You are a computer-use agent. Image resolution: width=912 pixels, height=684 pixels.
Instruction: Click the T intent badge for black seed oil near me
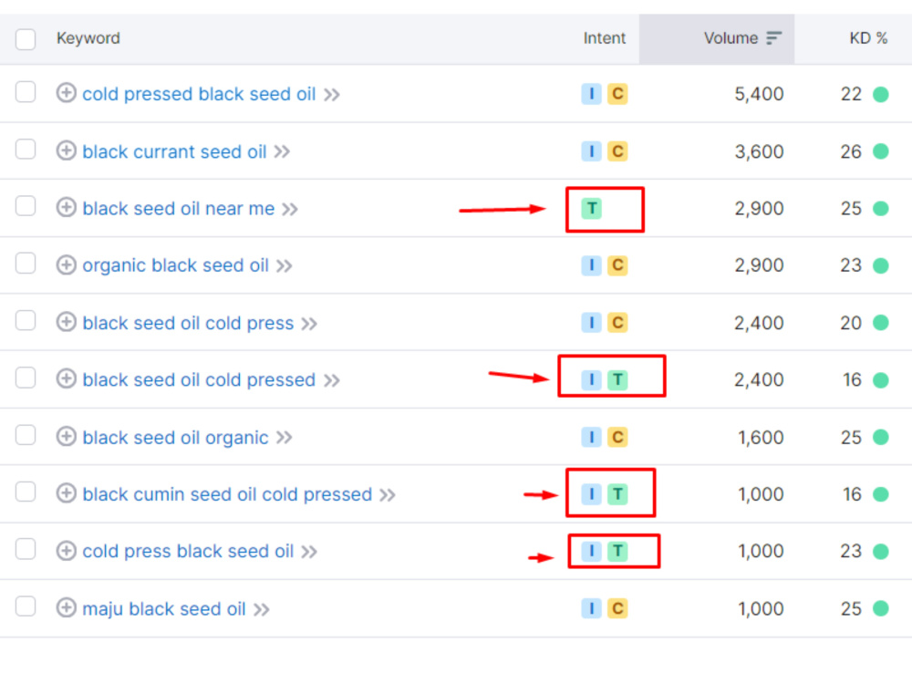(592, 208)
